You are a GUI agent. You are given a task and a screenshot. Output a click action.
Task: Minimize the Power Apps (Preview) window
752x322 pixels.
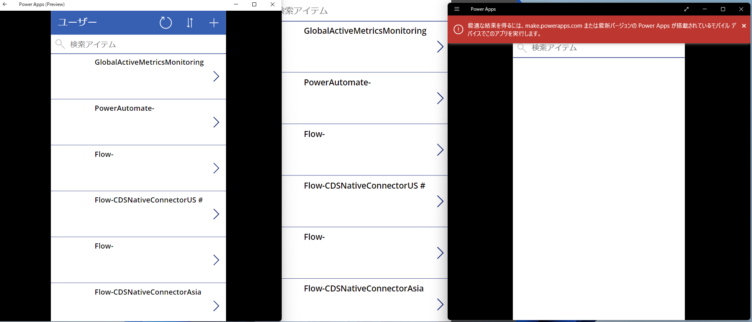click(x=236, y=4)
